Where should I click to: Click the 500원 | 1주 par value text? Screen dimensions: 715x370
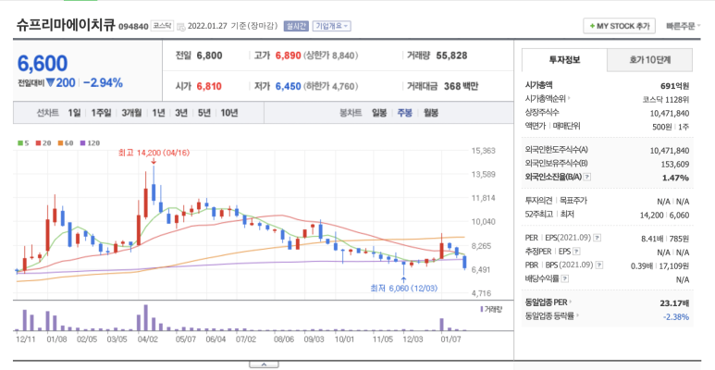point(671,127)
